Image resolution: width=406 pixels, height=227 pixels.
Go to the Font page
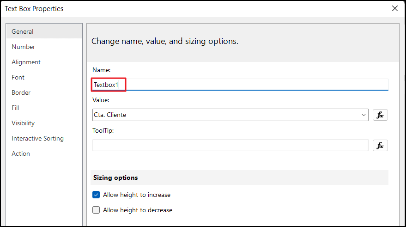coord(18,77)
